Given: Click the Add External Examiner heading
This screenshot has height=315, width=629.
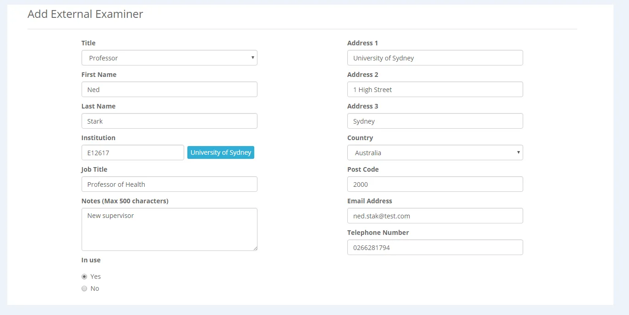Looking at the screenshot, I should (x=85, y=14).
